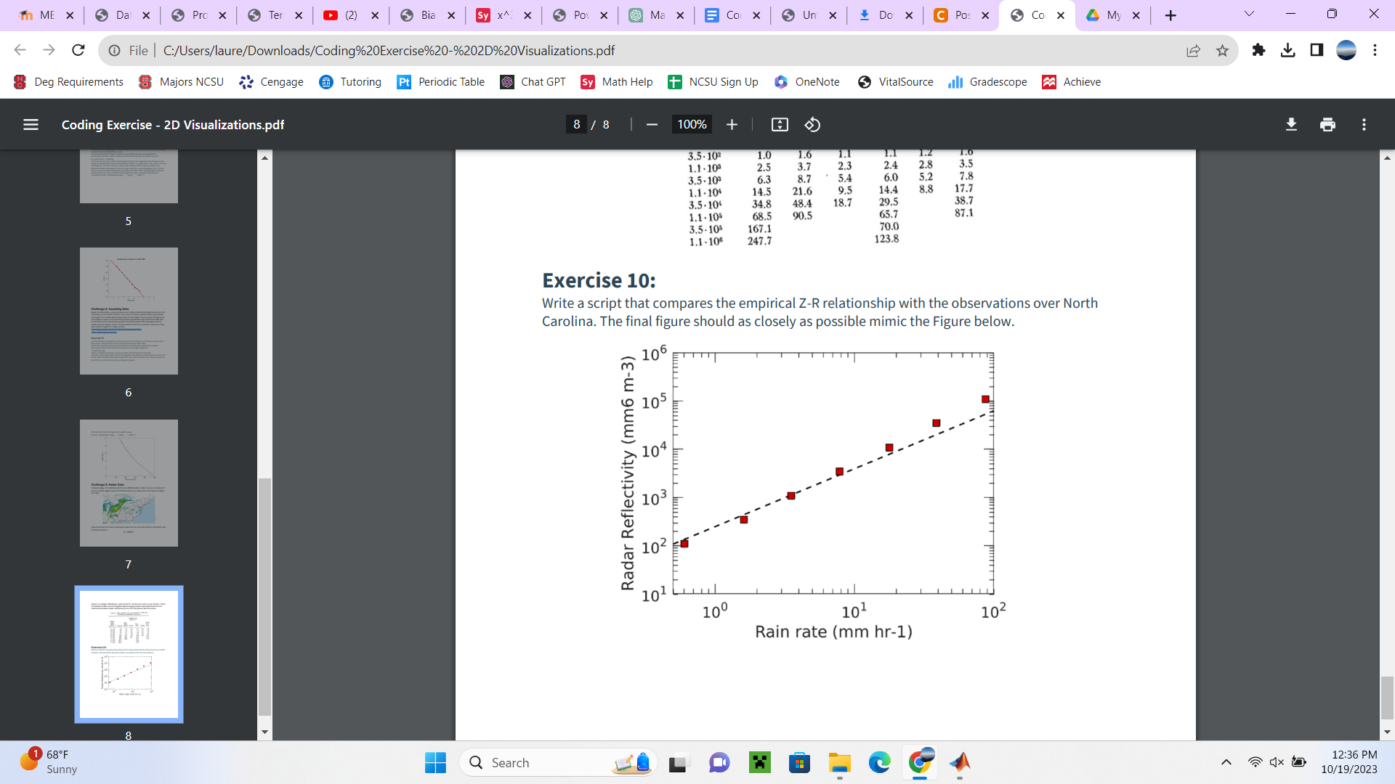The height and width of the screenshot is (784, 1395).
Task: Open Chrome extensions puzzle icon
Action: coord(1258,50)
